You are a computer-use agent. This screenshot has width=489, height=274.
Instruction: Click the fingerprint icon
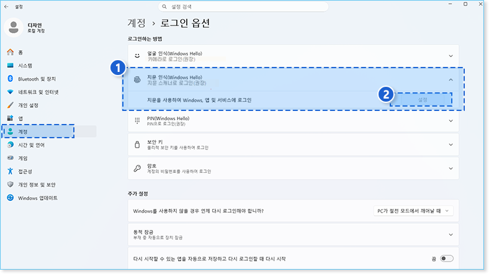(x=137, y=80)
